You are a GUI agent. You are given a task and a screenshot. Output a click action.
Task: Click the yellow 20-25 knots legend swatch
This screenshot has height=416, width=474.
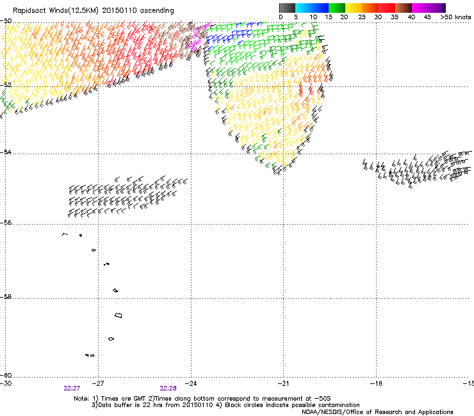pos(354,8)
